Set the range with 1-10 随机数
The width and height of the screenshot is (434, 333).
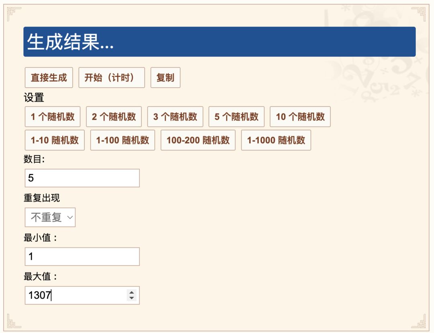55,140
